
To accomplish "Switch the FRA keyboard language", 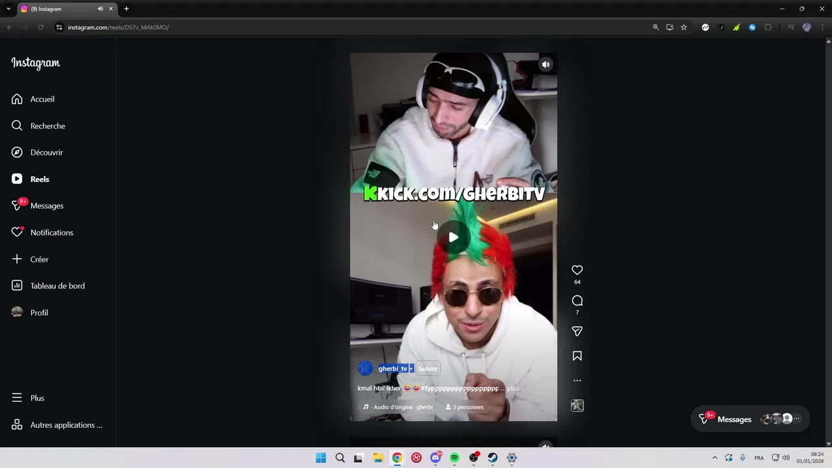I will pos(759,458).
